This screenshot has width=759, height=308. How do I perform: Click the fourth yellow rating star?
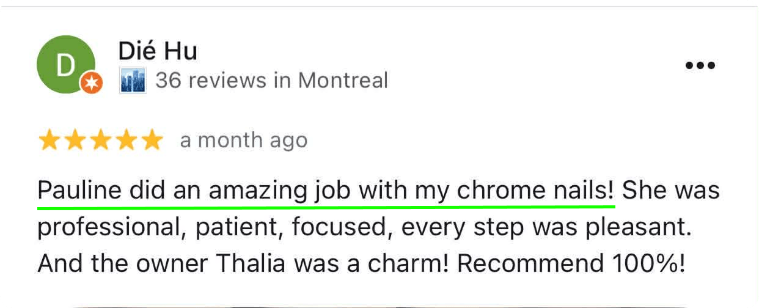click(126, 141)
